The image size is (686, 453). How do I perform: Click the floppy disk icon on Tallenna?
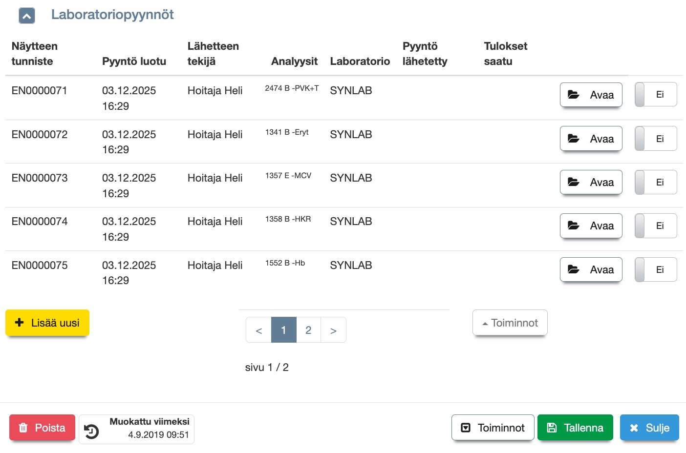click(552, 428)
